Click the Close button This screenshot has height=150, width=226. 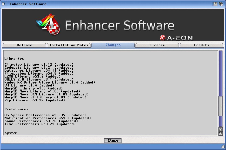click(x=113, y=141)
